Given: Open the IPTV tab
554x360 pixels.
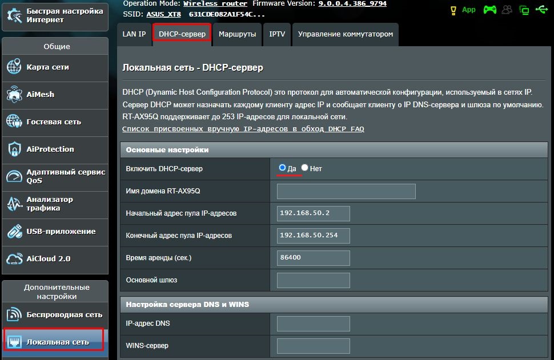Looking at the screenshot, I should tap(277, 34).
